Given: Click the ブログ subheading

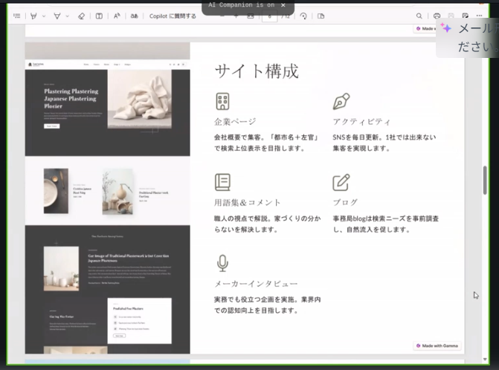Looking at the screenshot, I should pos(345,203).
